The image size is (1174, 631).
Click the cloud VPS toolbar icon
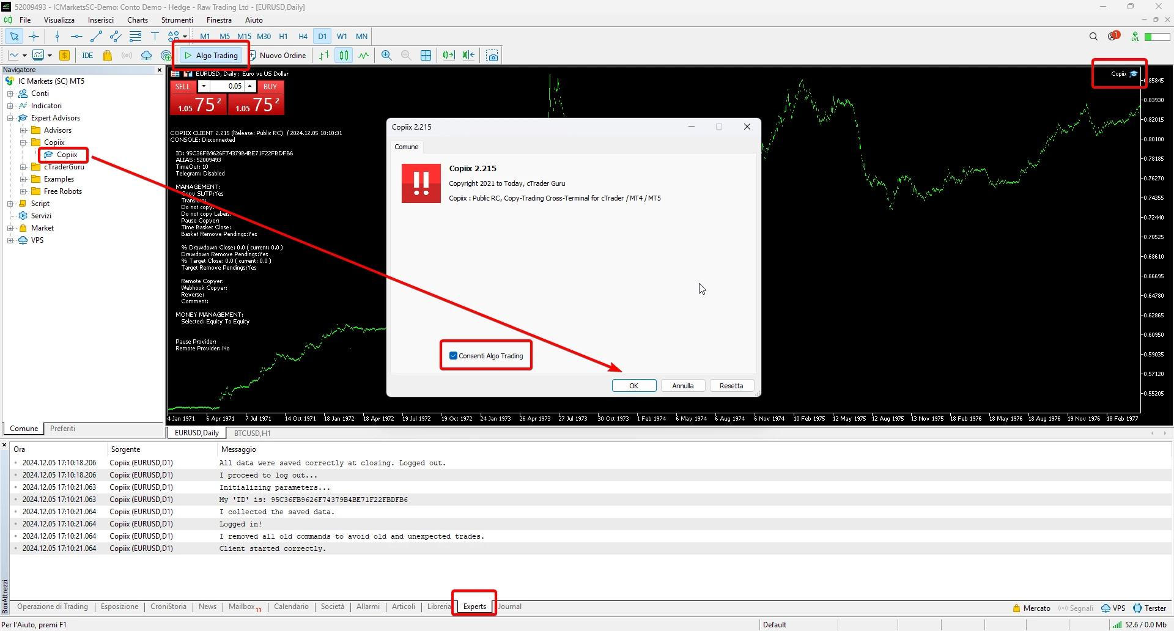[x=146, y=56]
